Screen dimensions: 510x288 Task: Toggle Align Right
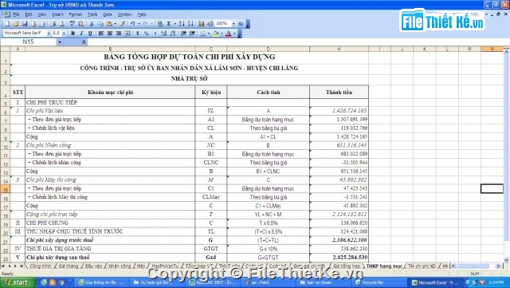[119, 34]
